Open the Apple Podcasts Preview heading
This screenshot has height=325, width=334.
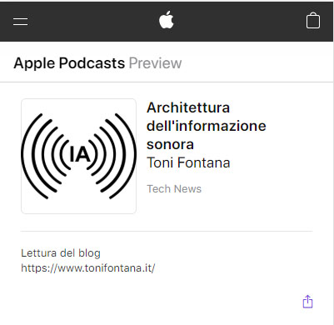(x=97, y=63)
